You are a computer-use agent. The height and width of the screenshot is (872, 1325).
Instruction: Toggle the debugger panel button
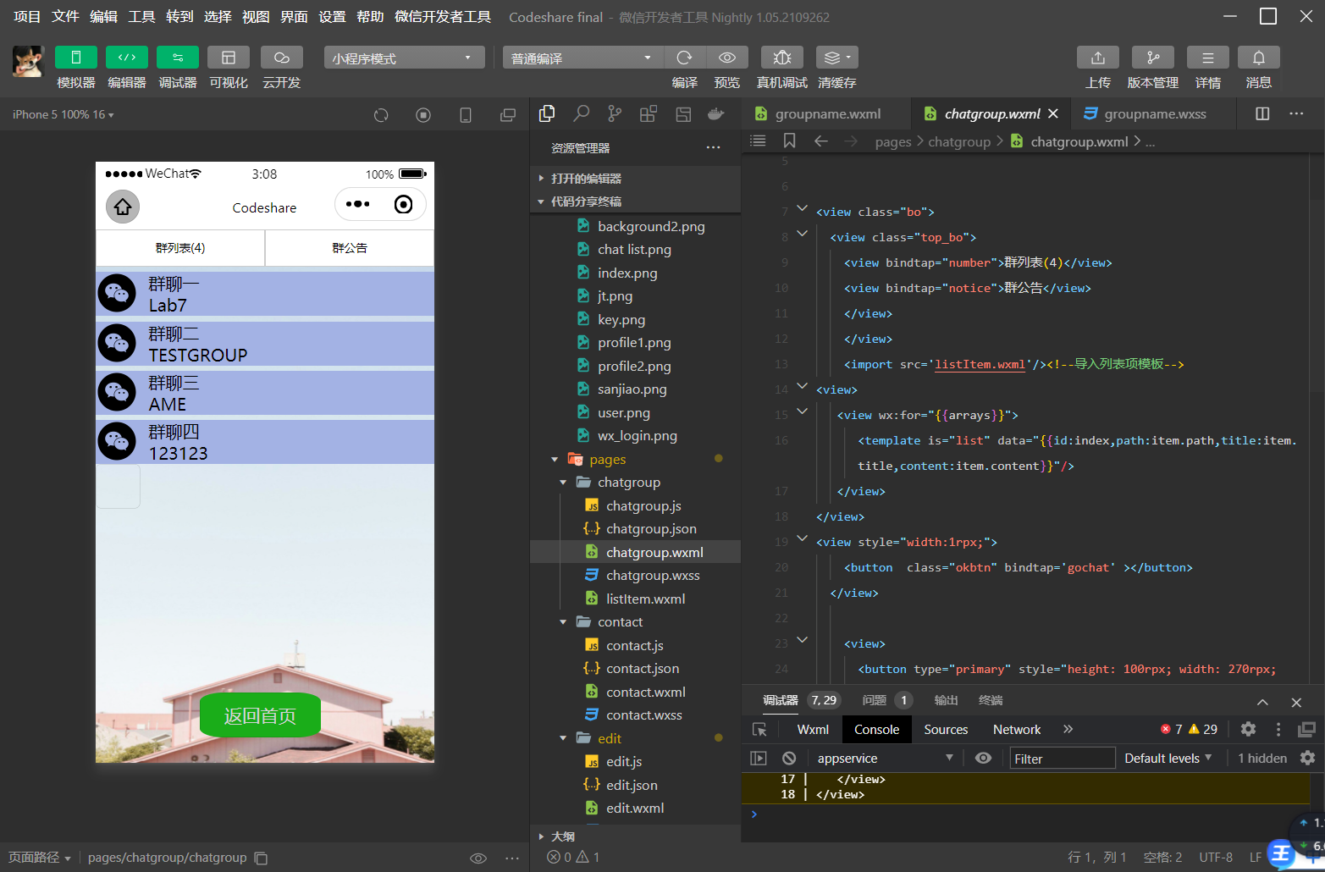coord(178,57)
